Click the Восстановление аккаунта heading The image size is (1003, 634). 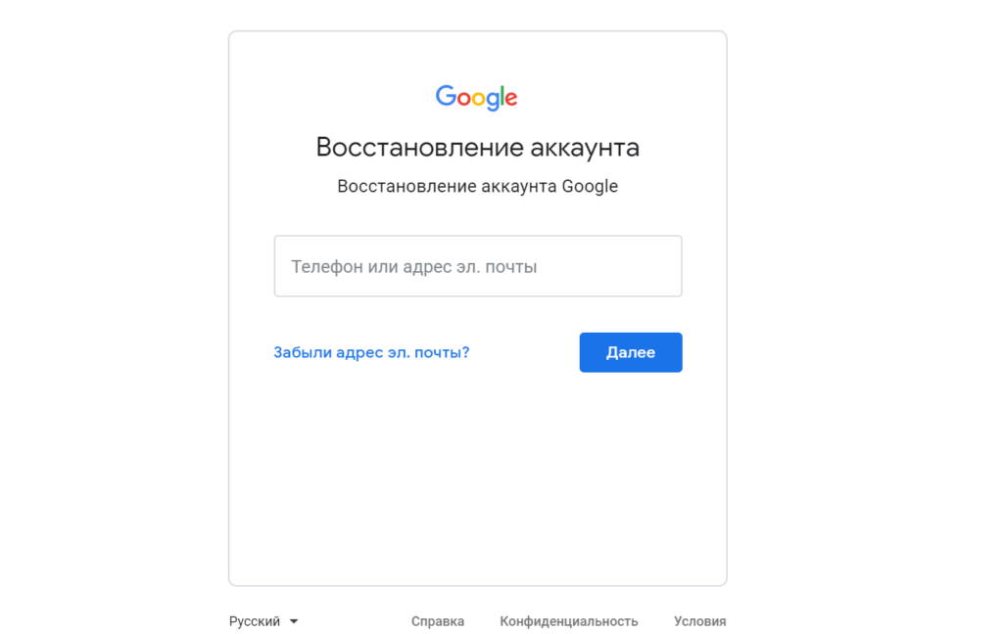tap(478, 147)
